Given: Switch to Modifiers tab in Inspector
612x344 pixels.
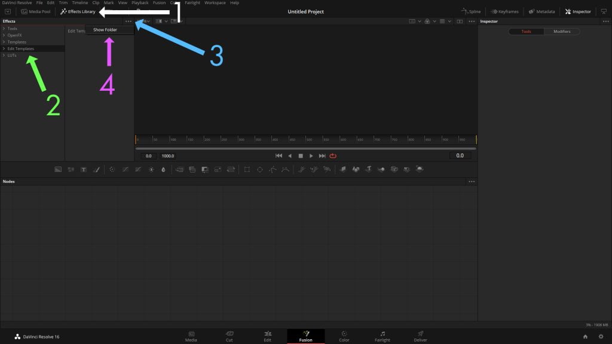Looking at the screenshot, I should 562,32.
